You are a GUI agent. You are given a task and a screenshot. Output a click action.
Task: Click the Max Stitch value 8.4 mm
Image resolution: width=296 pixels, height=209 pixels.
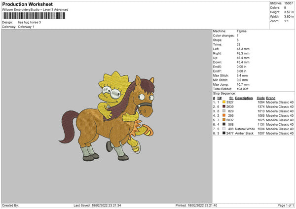242,75
